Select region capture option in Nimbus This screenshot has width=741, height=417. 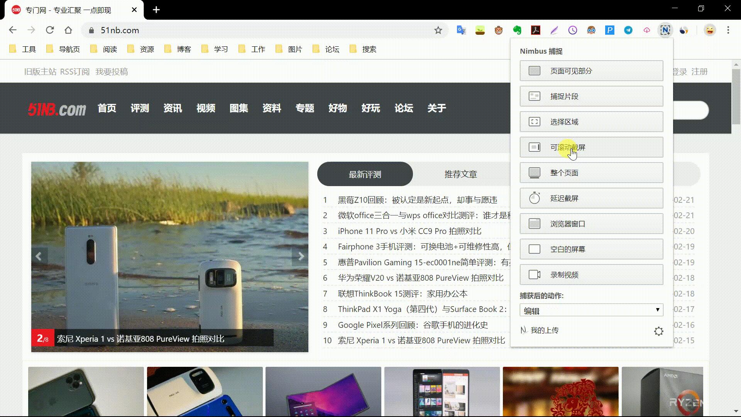tap(591, 121)
